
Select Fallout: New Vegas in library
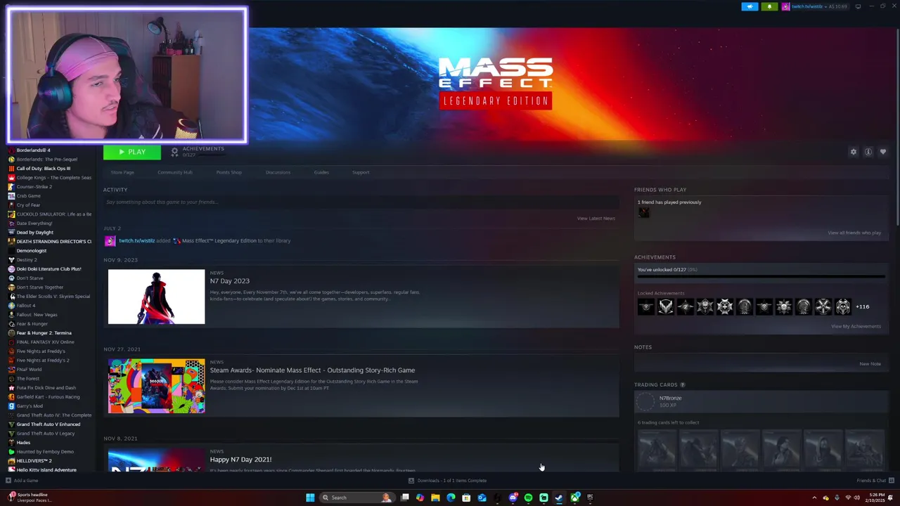pos(37,315)
